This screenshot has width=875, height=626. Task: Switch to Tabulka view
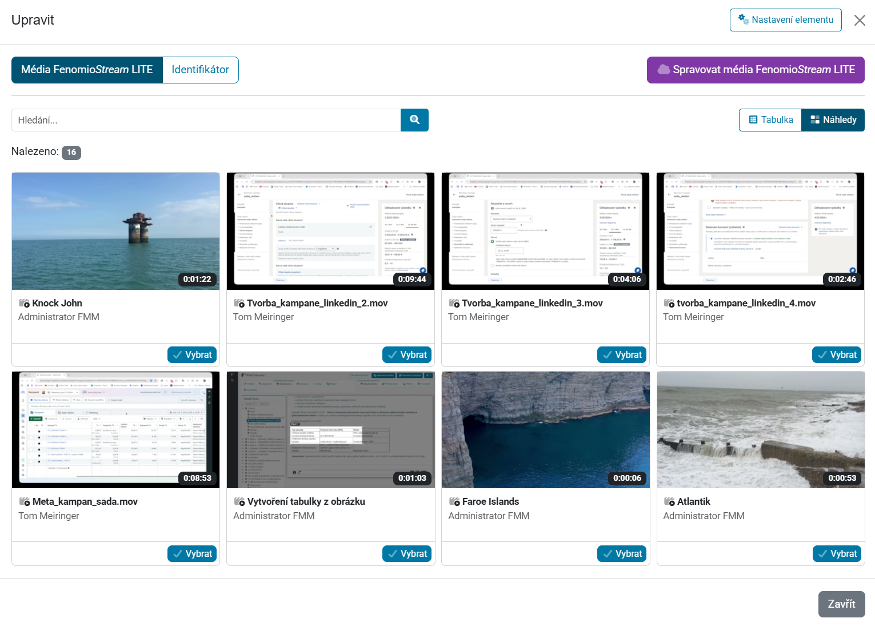point(770,120)
